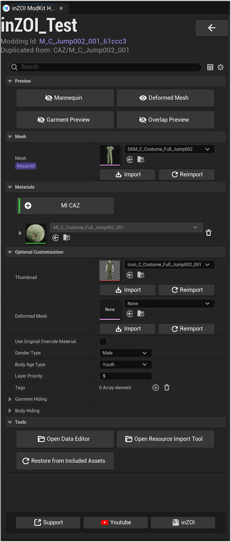Click Restore from Included Assets
This screenshot has width=231, height=542.
tap(65, 461)
